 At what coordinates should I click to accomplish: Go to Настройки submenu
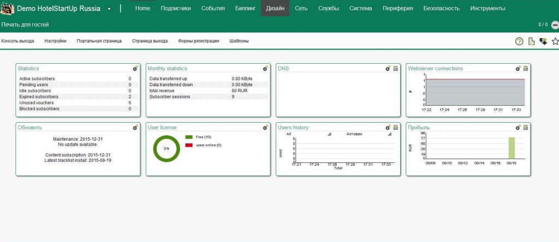(55, 41)
